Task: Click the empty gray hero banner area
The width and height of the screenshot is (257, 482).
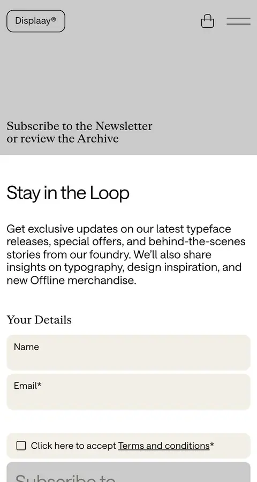Action: coord(128,74)
